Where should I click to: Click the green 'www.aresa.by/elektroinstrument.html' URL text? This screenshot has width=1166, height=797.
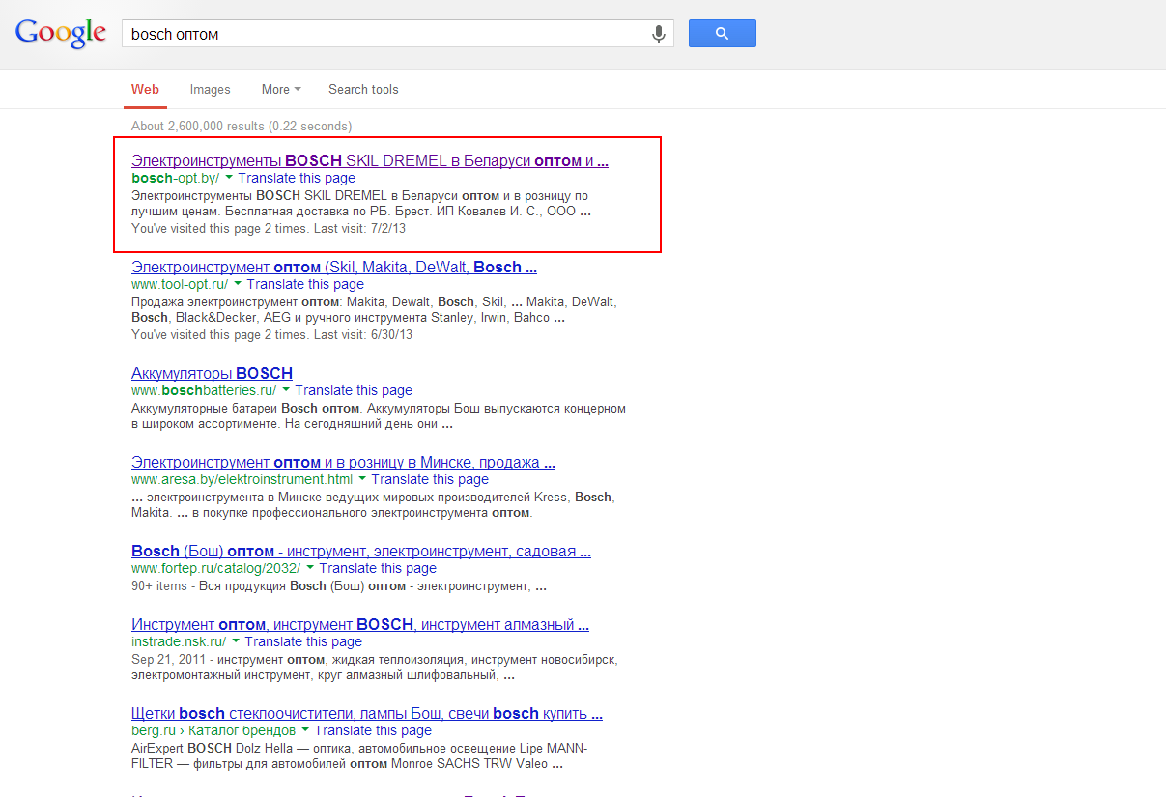coord(242,479)
